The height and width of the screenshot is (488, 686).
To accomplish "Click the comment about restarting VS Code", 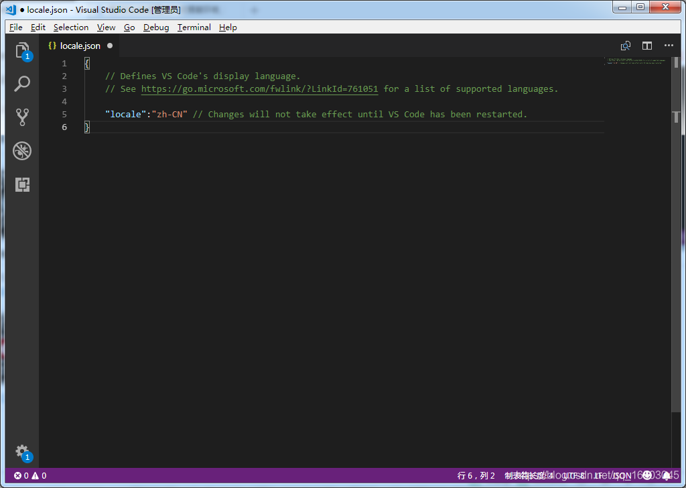I will point(360,114).
